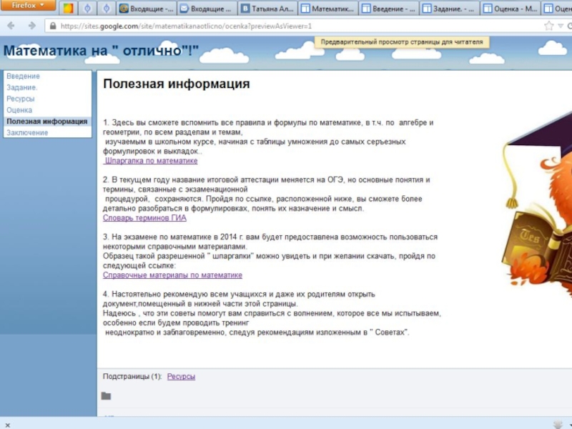This screenshot has height=429, width=572.
Task: Click the site title Математика на отлично
Action: [102, 51]
